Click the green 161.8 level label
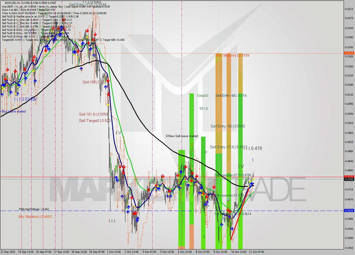This screenshot has height=255, width=355. (204, 109)
